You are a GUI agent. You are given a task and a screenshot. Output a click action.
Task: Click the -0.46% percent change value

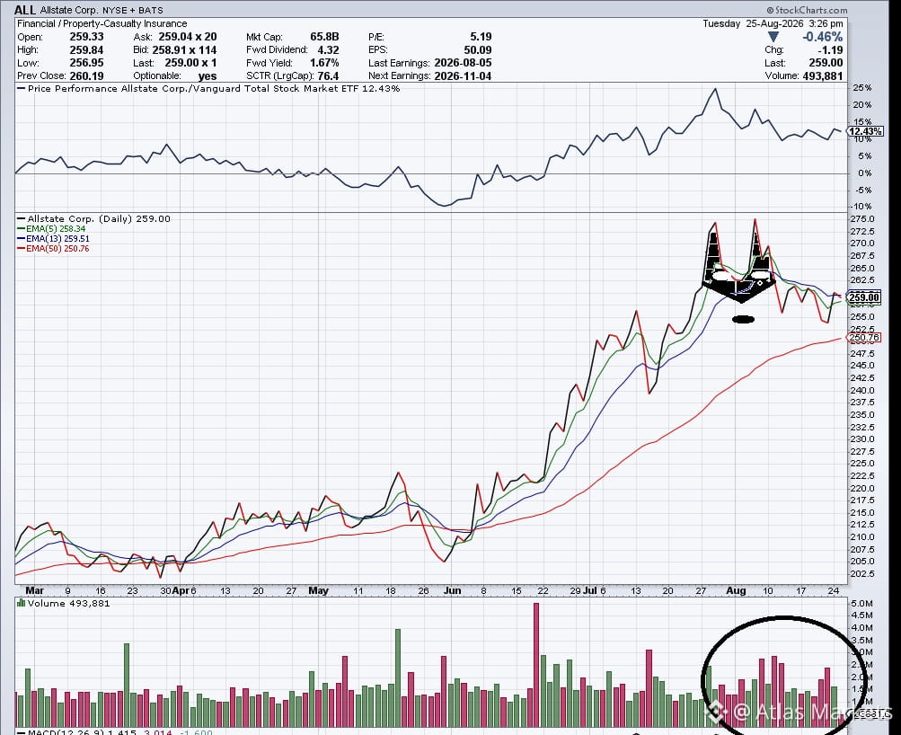823,37
